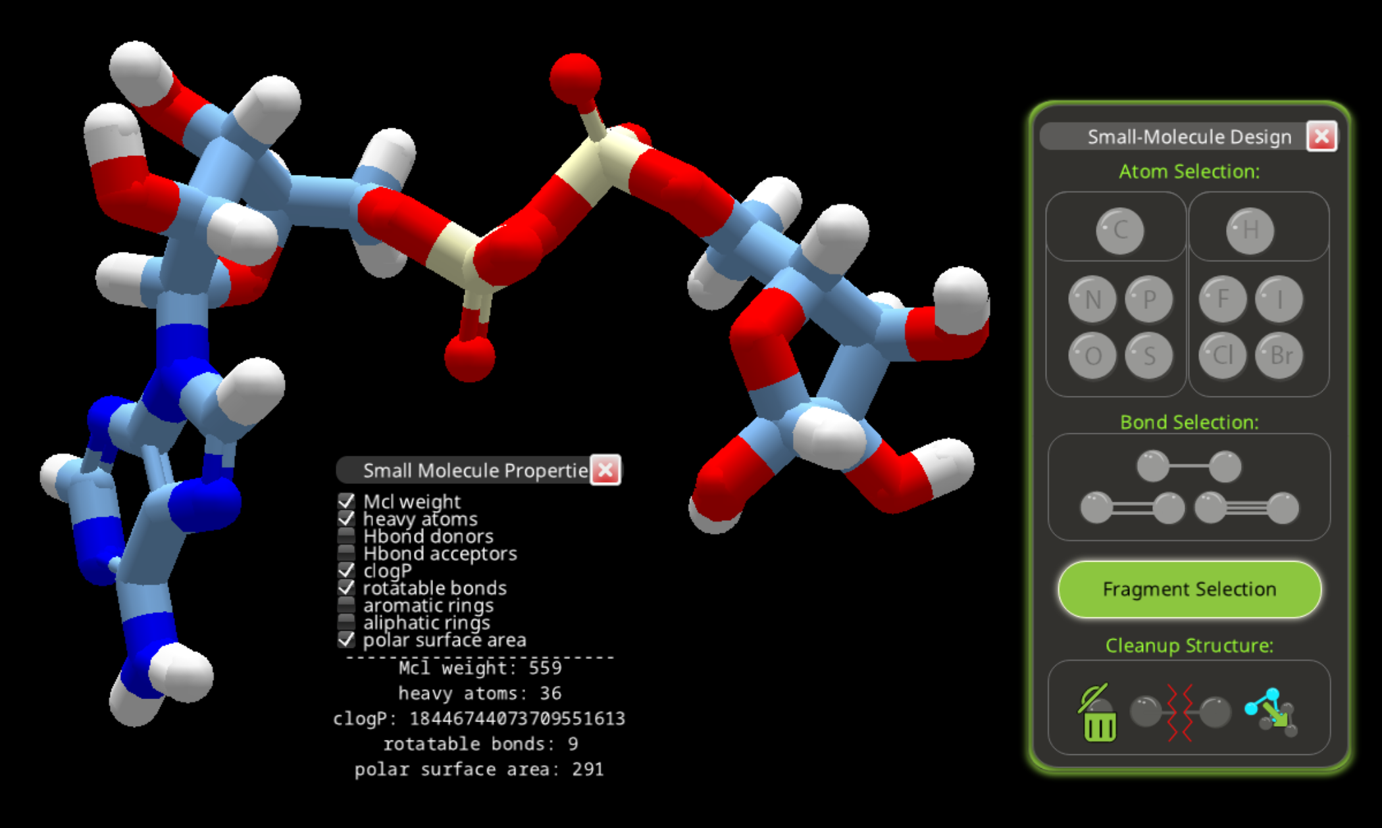Select the Carbon atom button
Viewport: 1382px width, 828px height.
point(1119,230)
